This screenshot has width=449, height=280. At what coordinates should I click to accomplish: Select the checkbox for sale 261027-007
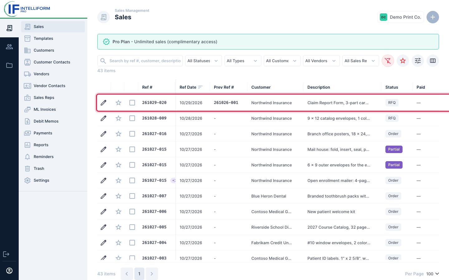(x=132, y=196)
